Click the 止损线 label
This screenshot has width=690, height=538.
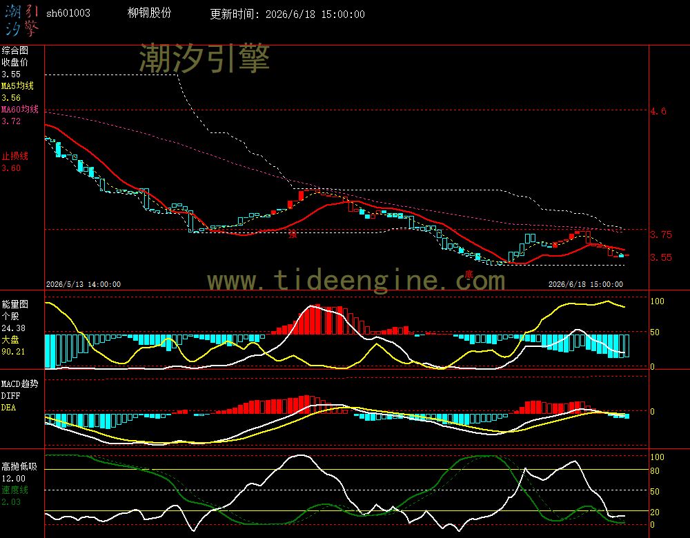14,156
